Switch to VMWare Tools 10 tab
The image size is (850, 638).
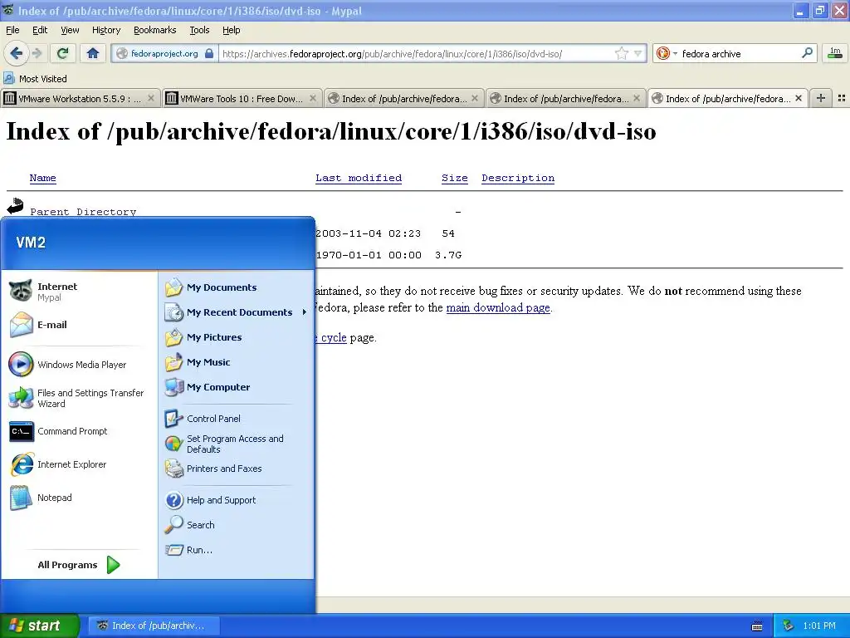[x=242, y=98]
